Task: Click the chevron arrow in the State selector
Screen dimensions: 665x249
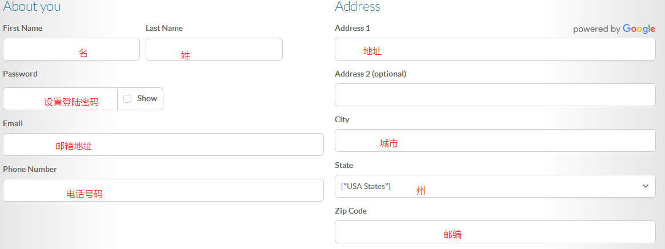Action: coord(646,186)
